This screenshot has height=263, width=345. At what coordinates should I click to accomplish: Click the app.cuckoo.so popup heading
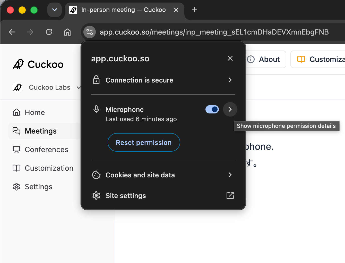tap(120, 59)
